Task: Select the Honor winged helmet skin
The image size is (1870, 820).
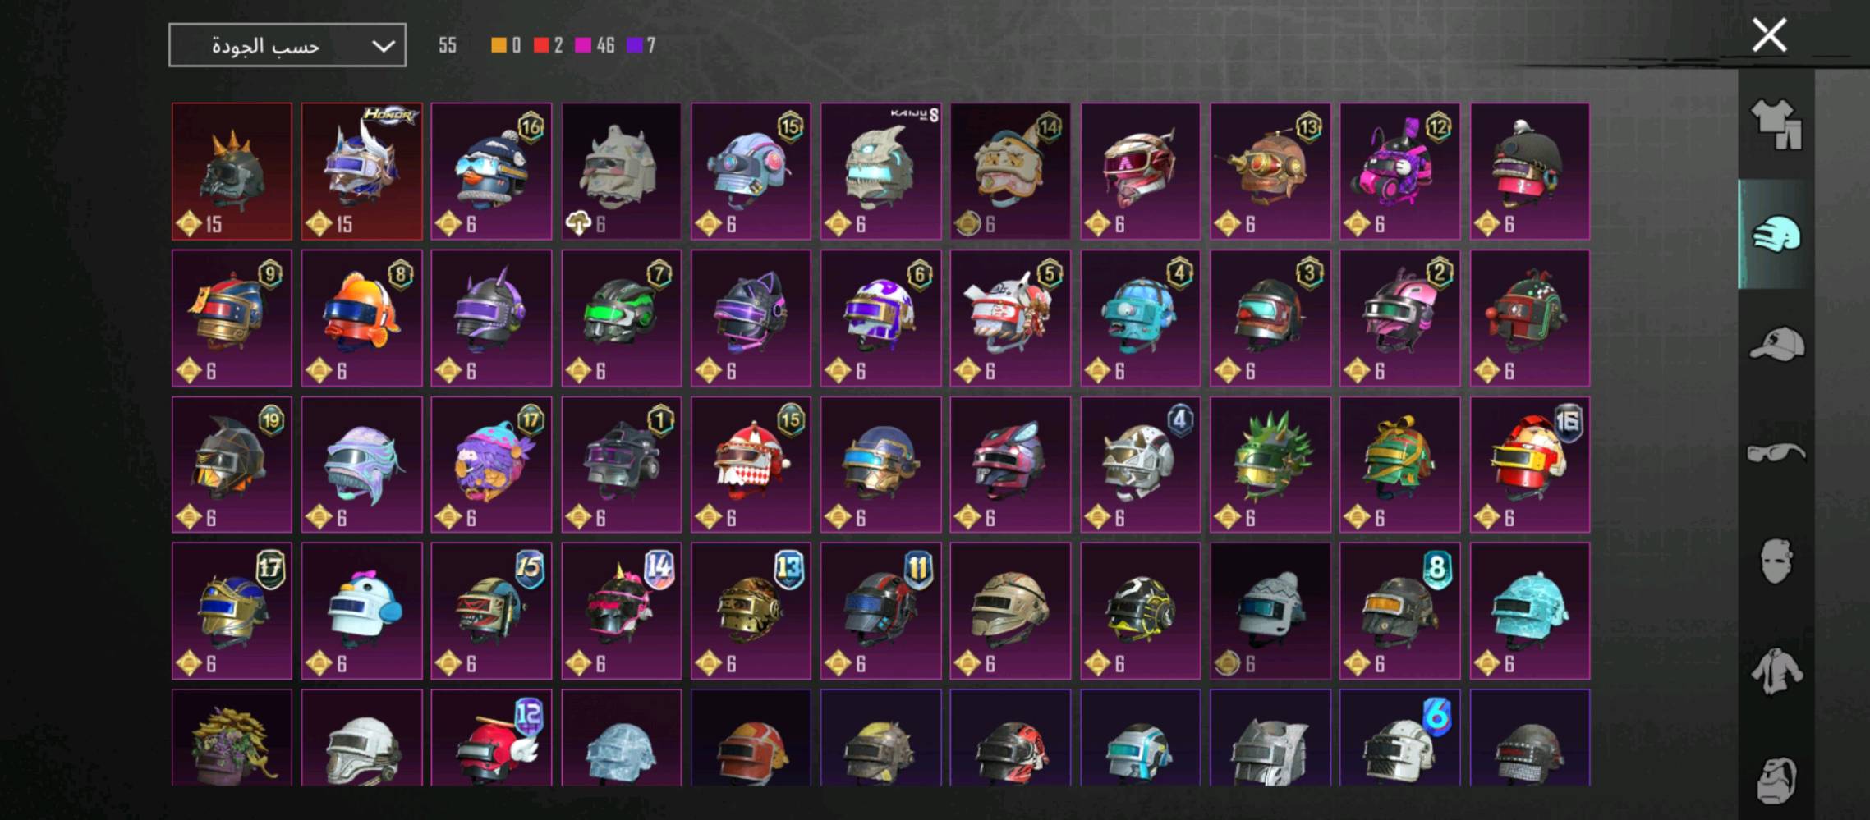Action: click(x=361, y=172)
